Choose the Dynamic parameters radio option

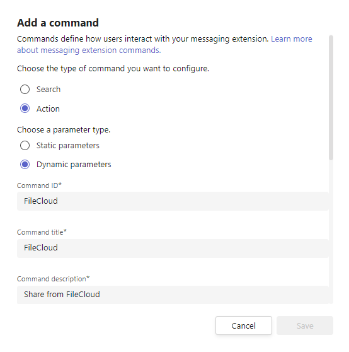[x=25, y=164]
